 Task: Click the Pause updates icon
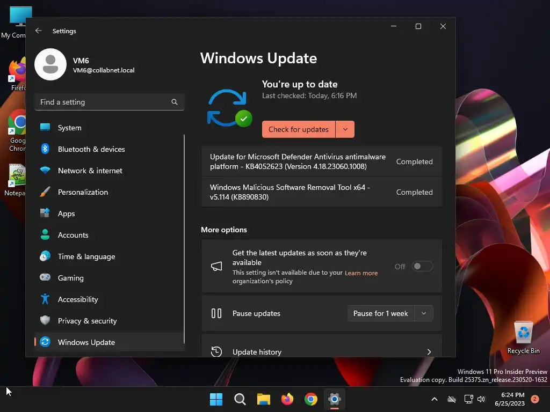[216, 313]
